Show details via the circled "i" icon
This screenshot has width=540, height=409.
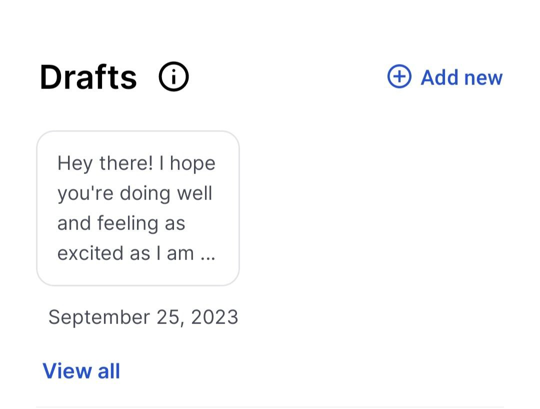tap(173, 77)
